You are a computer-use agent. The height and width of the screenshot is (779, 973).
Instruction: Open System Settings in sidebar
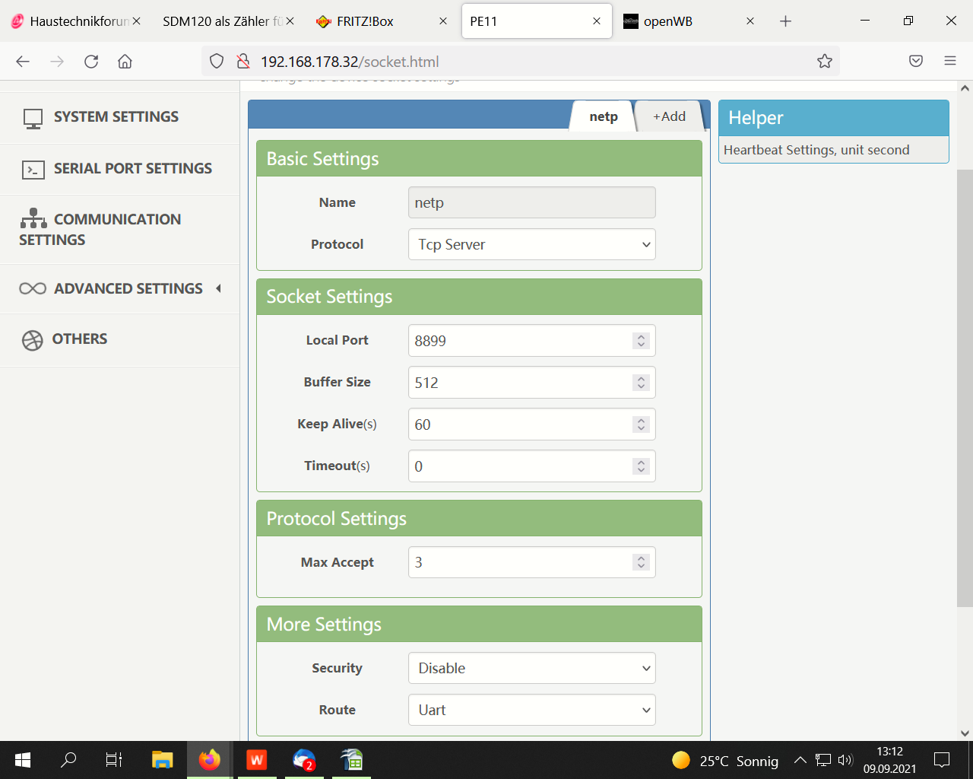119,117
